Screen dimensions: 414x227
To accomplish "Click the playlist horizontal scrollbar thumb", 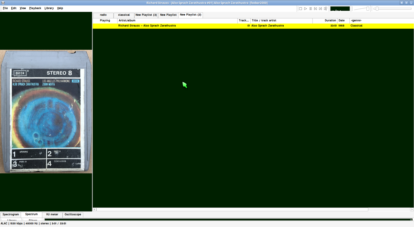I will point(232,210).
